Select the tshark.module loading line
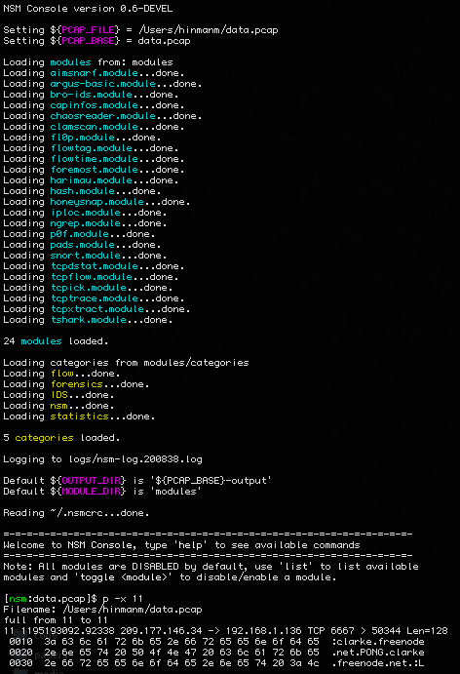The height and width of the screenshot is (674, 460). click(88, 320)
